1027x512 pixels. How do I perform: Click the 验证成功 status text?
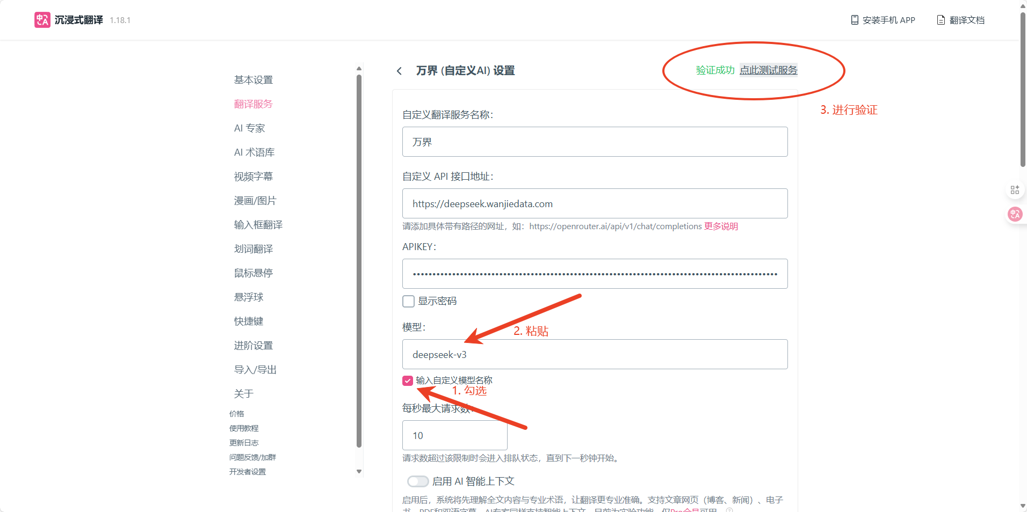coord(715,70)
